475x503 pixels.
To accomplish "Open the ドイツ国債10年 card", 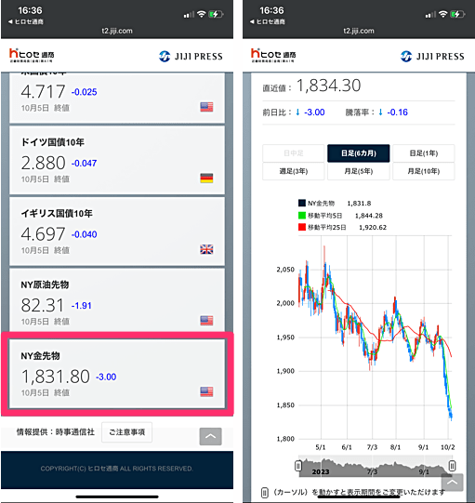I will point(117,160).
